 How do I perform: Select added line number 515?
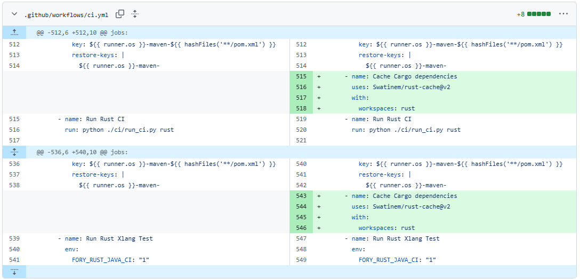[x=302, y=77]
